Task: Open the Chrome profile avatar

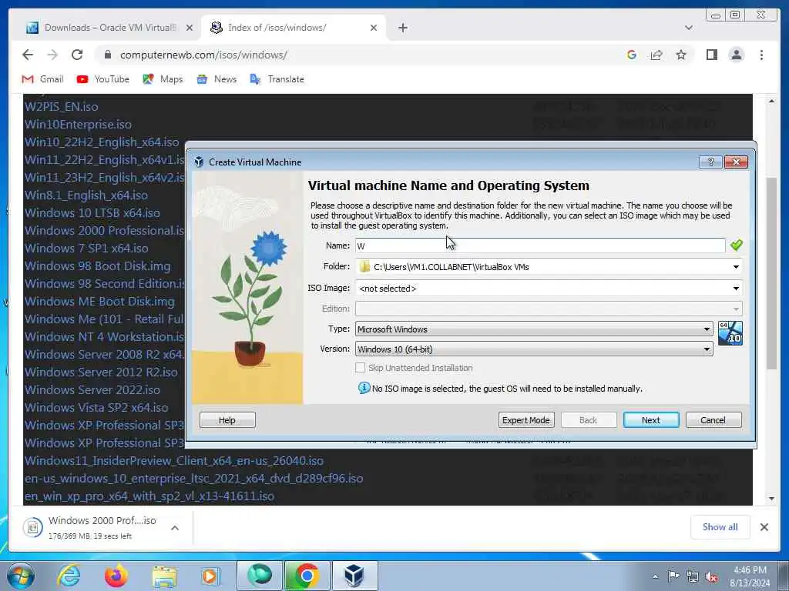Action: tap(736, 55)
